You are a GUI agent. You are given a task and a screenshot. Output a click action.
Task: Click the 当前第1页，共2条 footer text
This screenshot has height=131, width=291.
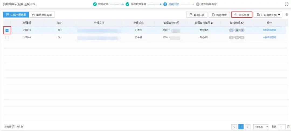pyautogui.click(x=14, y=127)
